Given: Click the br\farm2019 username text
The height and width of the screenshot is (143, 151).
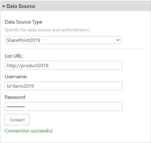Looking at the screenshot, I should (20, 86).
